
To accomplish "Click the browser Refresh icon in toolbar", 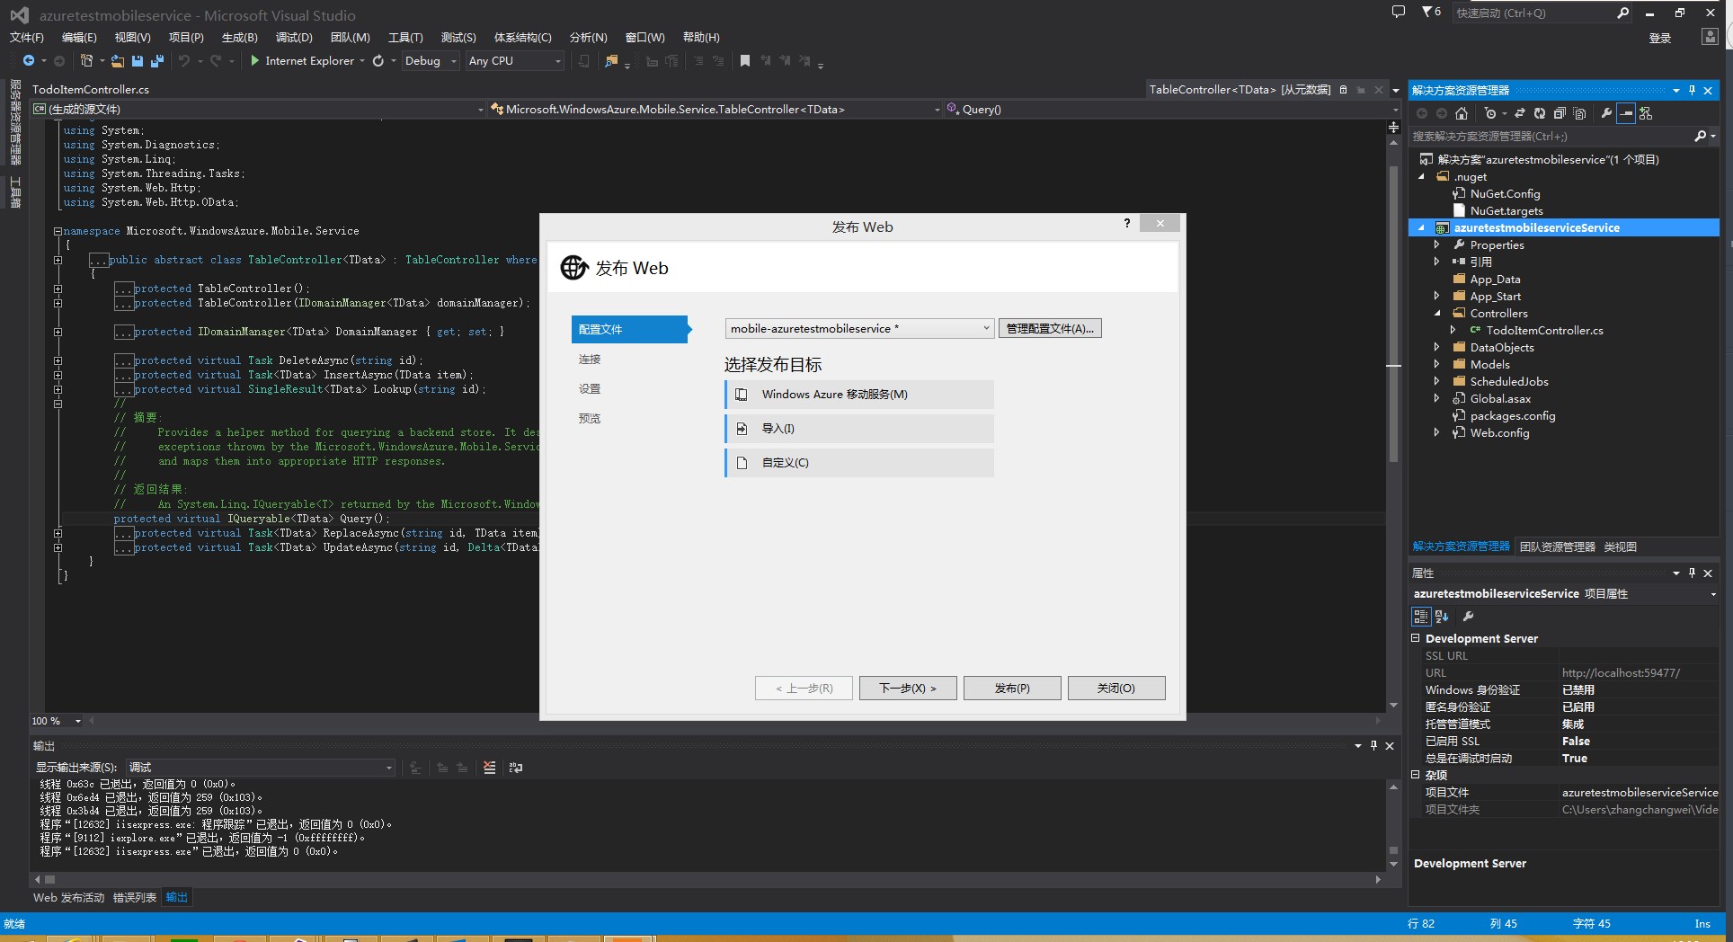I will [378, 60].
